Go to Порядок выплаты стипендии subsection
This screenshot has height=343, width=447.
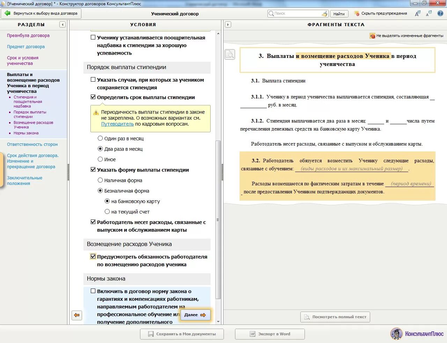[x=30, y=114]
